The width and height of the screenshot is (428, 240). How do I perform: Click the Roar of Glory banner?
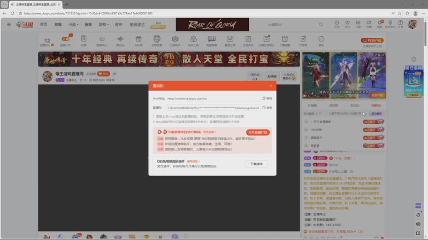click(x=212, y=25)
